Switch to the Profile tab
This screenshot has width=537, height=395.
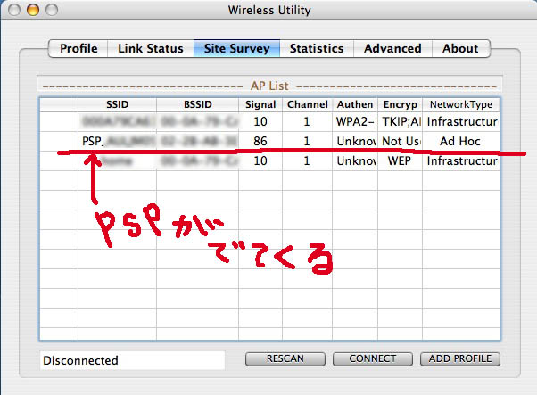pyautogui.click(x=78, y=48)
